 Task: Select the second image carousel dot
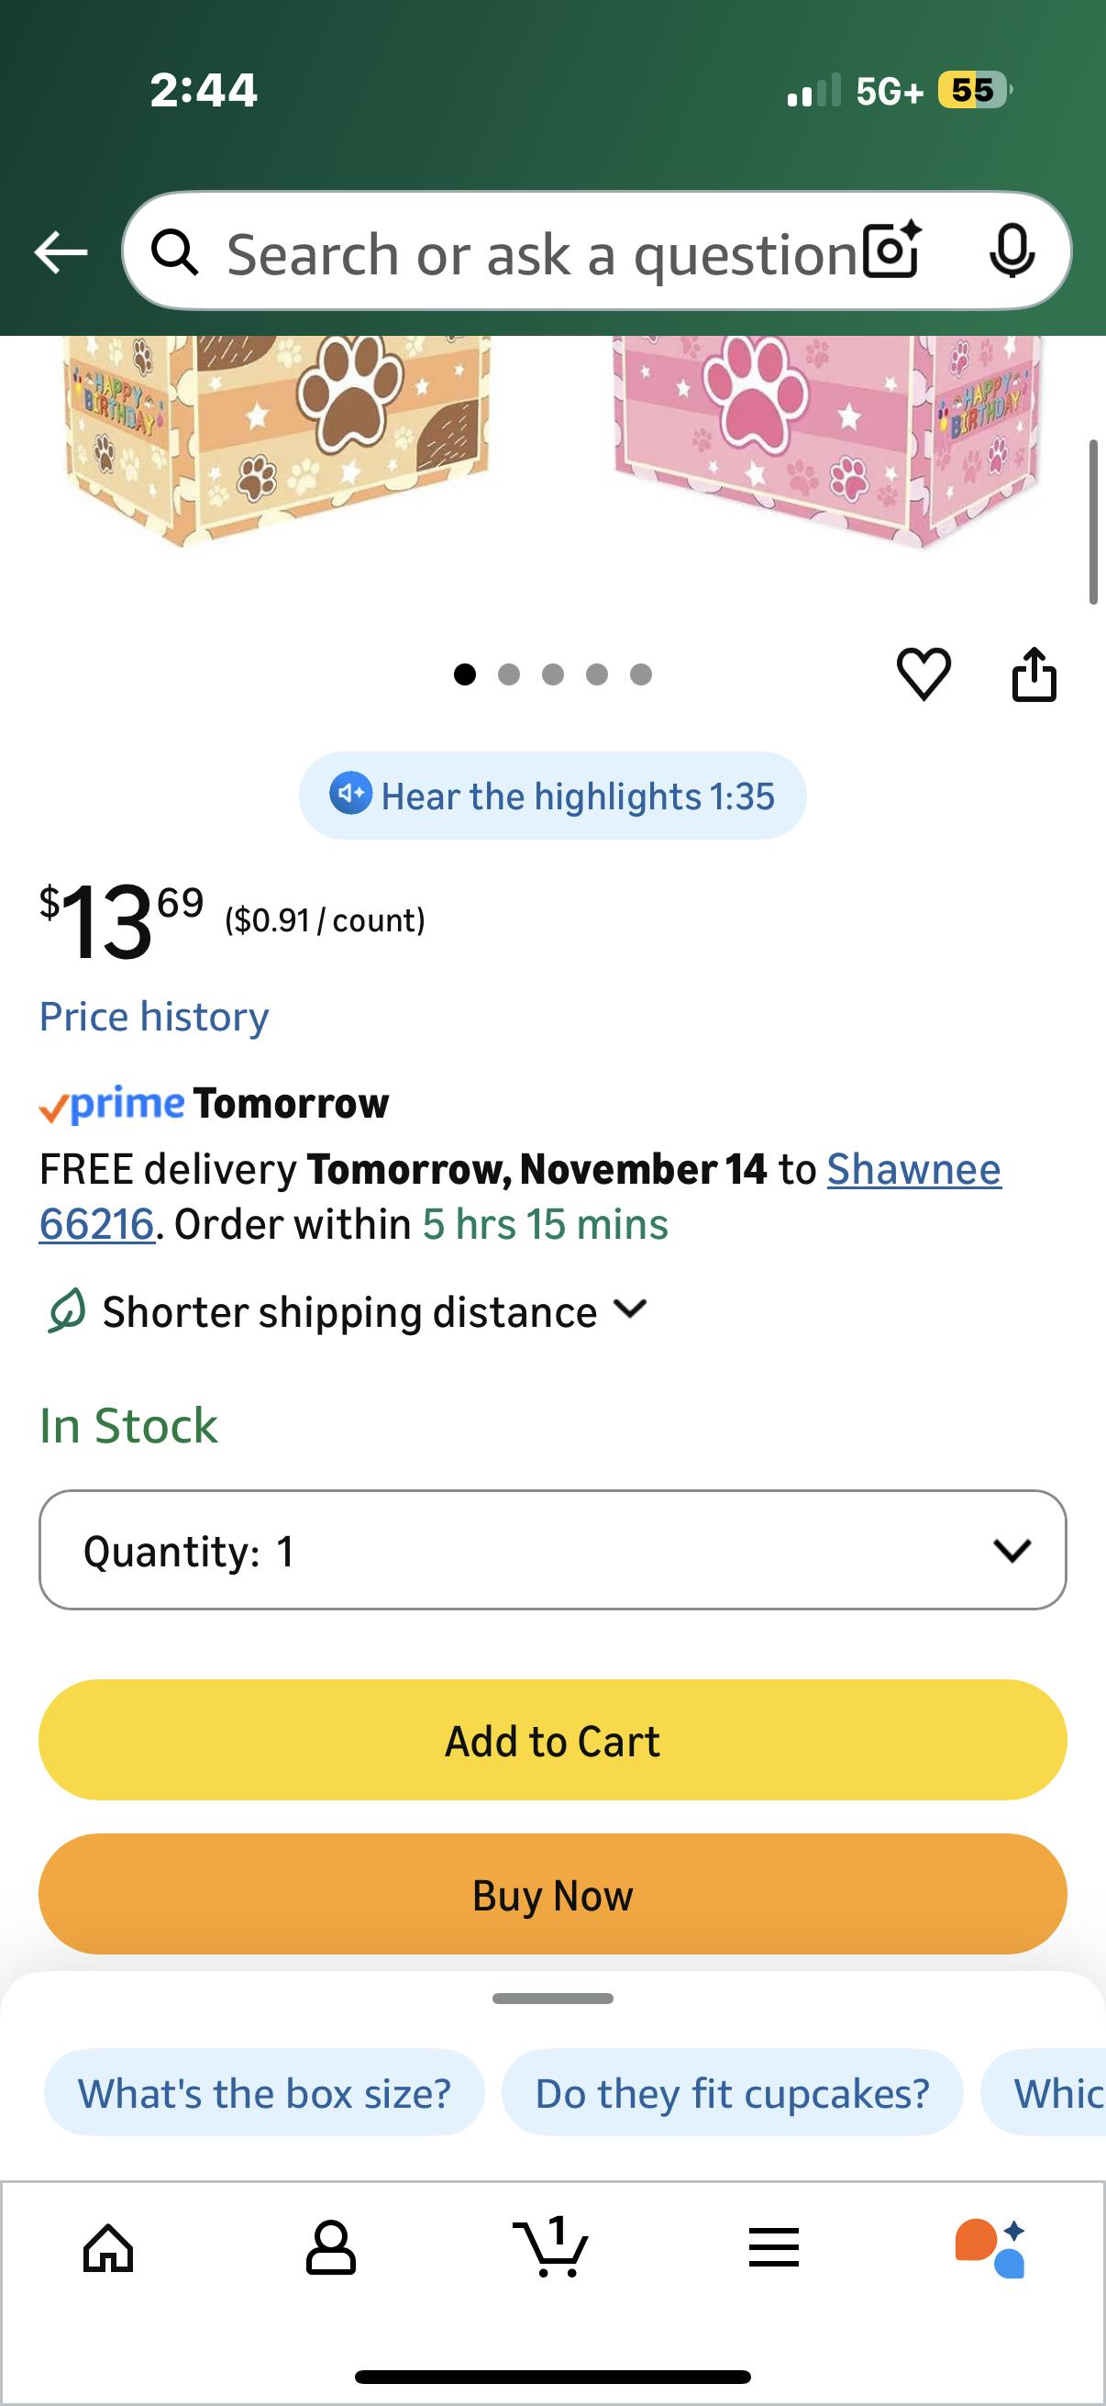click(x=509, y=674)
